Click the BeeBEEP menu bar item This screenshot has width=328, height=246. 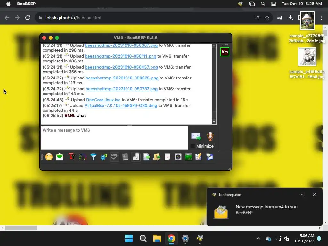26,4
